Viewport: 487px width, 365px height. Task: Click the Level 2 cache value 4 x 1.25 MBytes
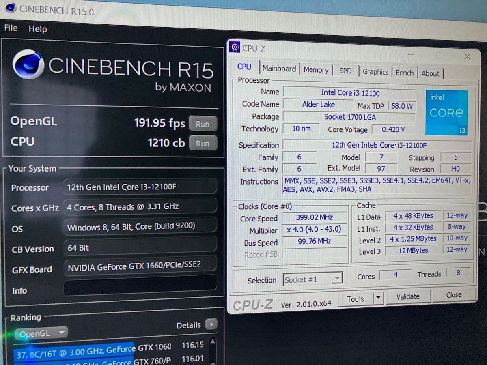[414, 239]
